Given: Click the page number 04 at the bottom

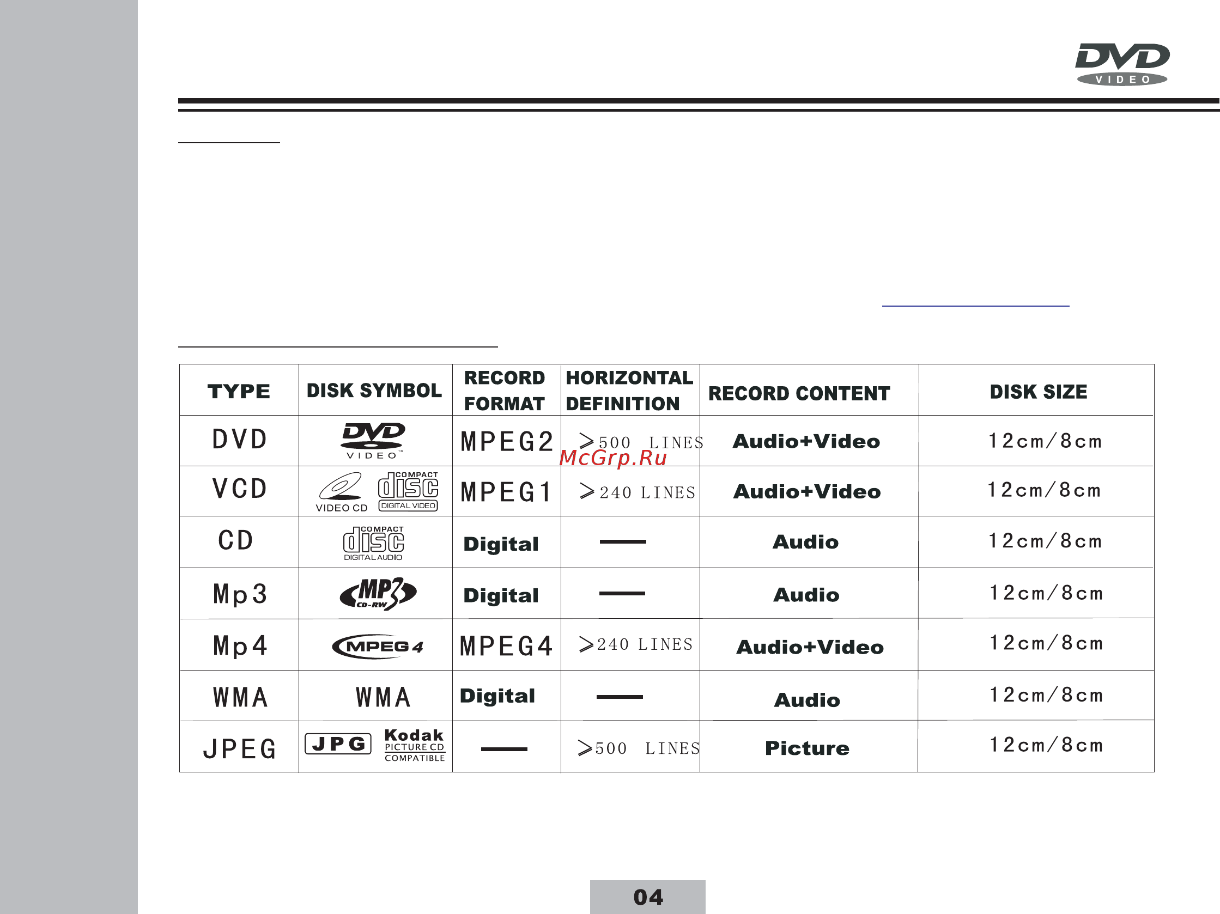Looking at the screenshot, I should click(648, 897).
